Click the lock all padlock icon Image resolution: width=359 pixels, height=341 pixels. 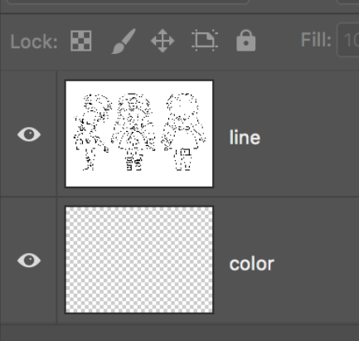(x=246, y=41)
